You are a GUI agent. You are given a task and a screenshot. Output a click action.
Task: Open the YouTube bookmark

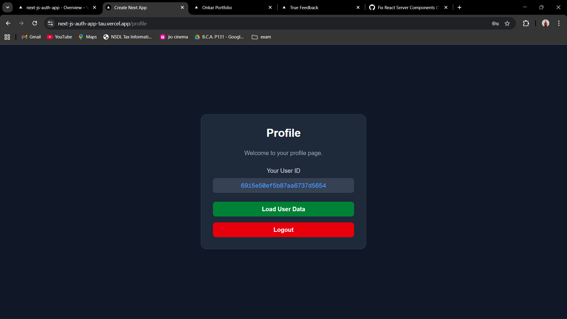tap(60, 37)
